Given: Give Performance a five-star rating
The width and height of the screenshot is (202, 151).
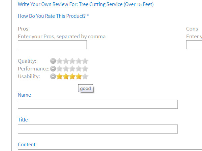Looking at the screenshot, I should coord(85,69).
